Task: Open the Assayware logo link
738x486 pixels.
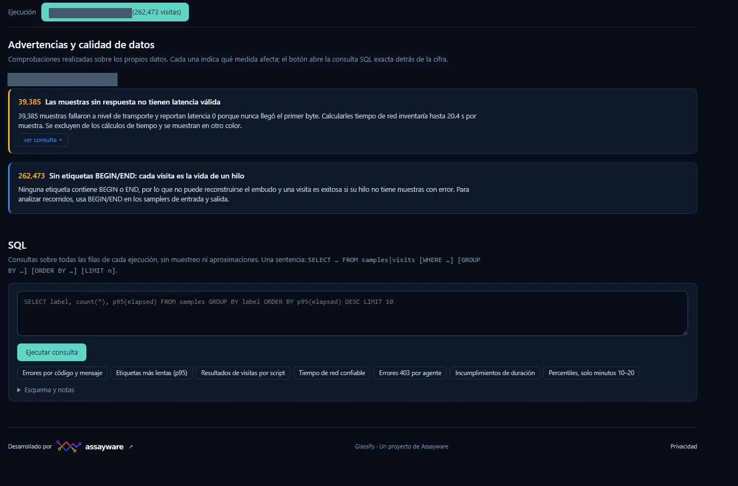Action: click(x=90, y=446)
